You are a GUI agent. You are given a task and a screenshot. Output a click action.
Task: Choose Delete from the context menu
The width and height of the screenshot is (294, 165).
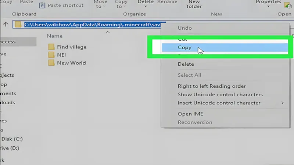pos(186,64)
